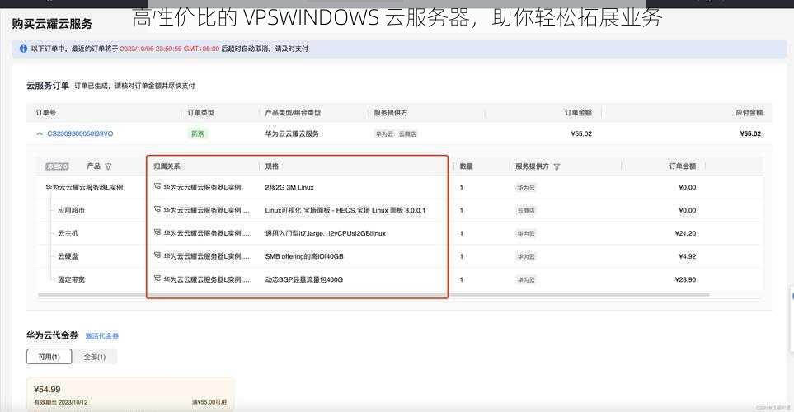Click the resource icon in the 动态BGP轻量流量包 row
Image resolution: width=794 pixels, height=412 pixels.
[x=157, y=279]
